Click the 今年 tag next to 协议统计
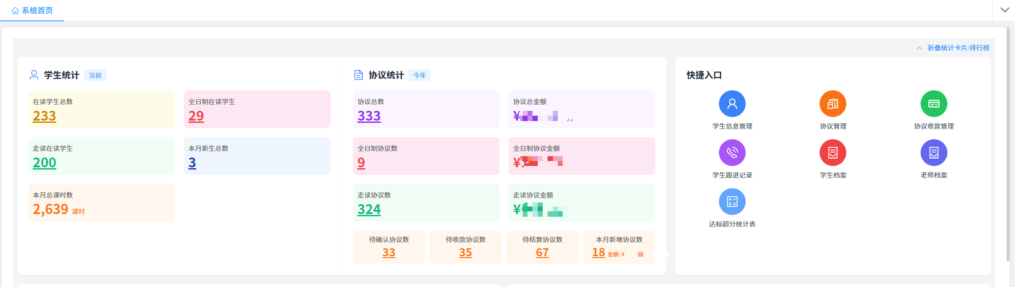 pyautogui.click(x=419, y=75)
